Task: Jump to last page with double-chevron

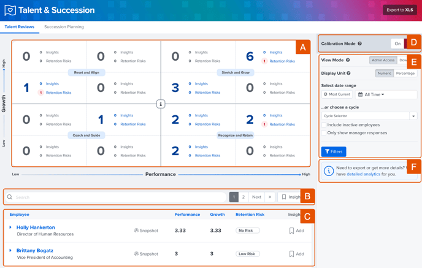Action: pos(270,197)
